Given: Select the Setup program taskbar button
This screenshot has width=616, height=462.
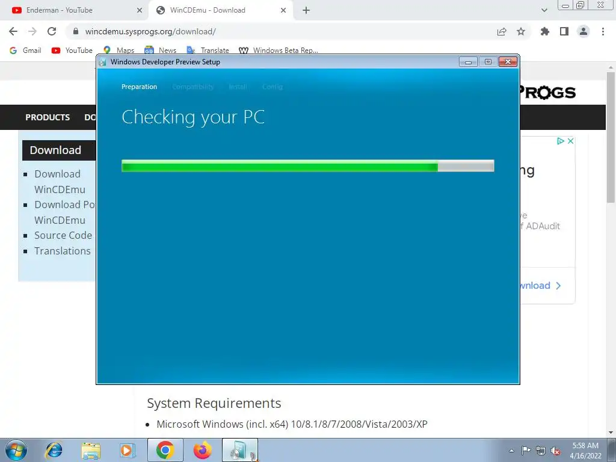Looking at the screenshot, I should (240, 450).
